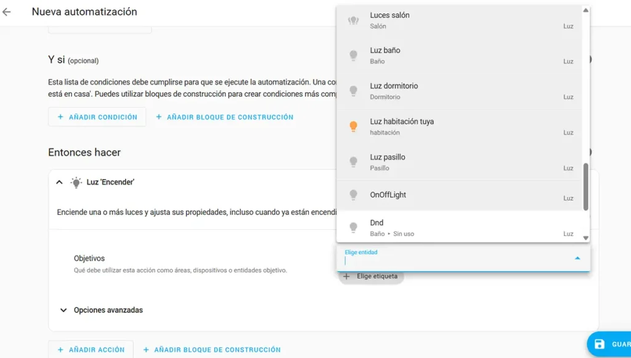This screenshot has width=631, height=358.
Task: Collapse the Luz 'Encender' action card
Action: [x=60, y=182]
